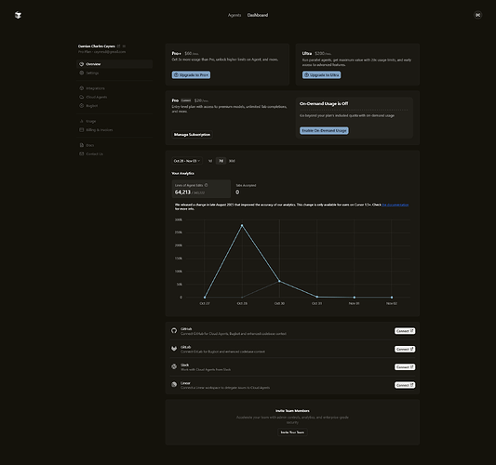The height and width of the screenshot is (465, 496).
Task: Click the Nov 02 data point on chart
Action: [392, 298]
